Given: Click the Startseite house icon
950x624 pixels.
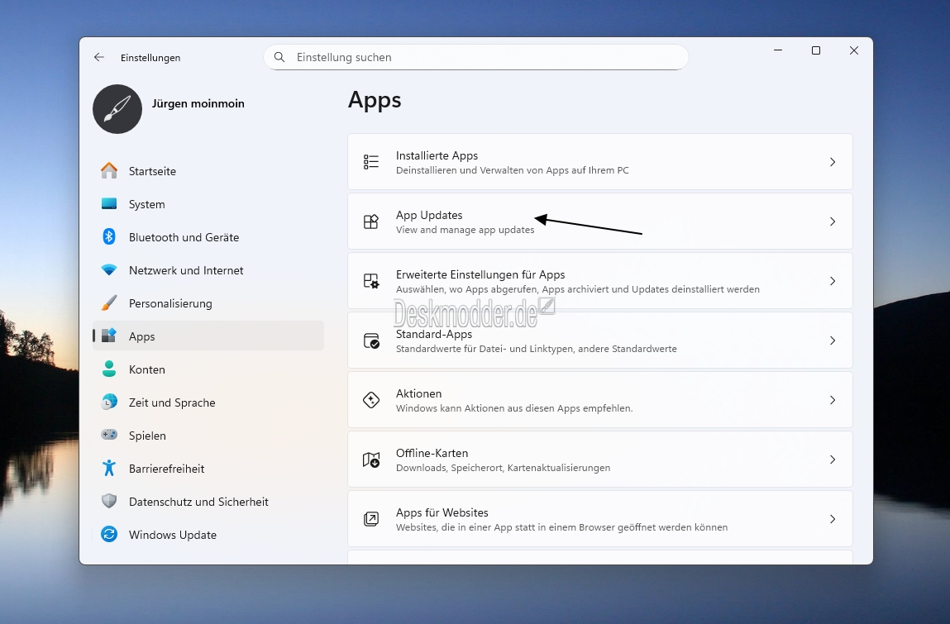Looking at the screenshot, I should [109, 171].
